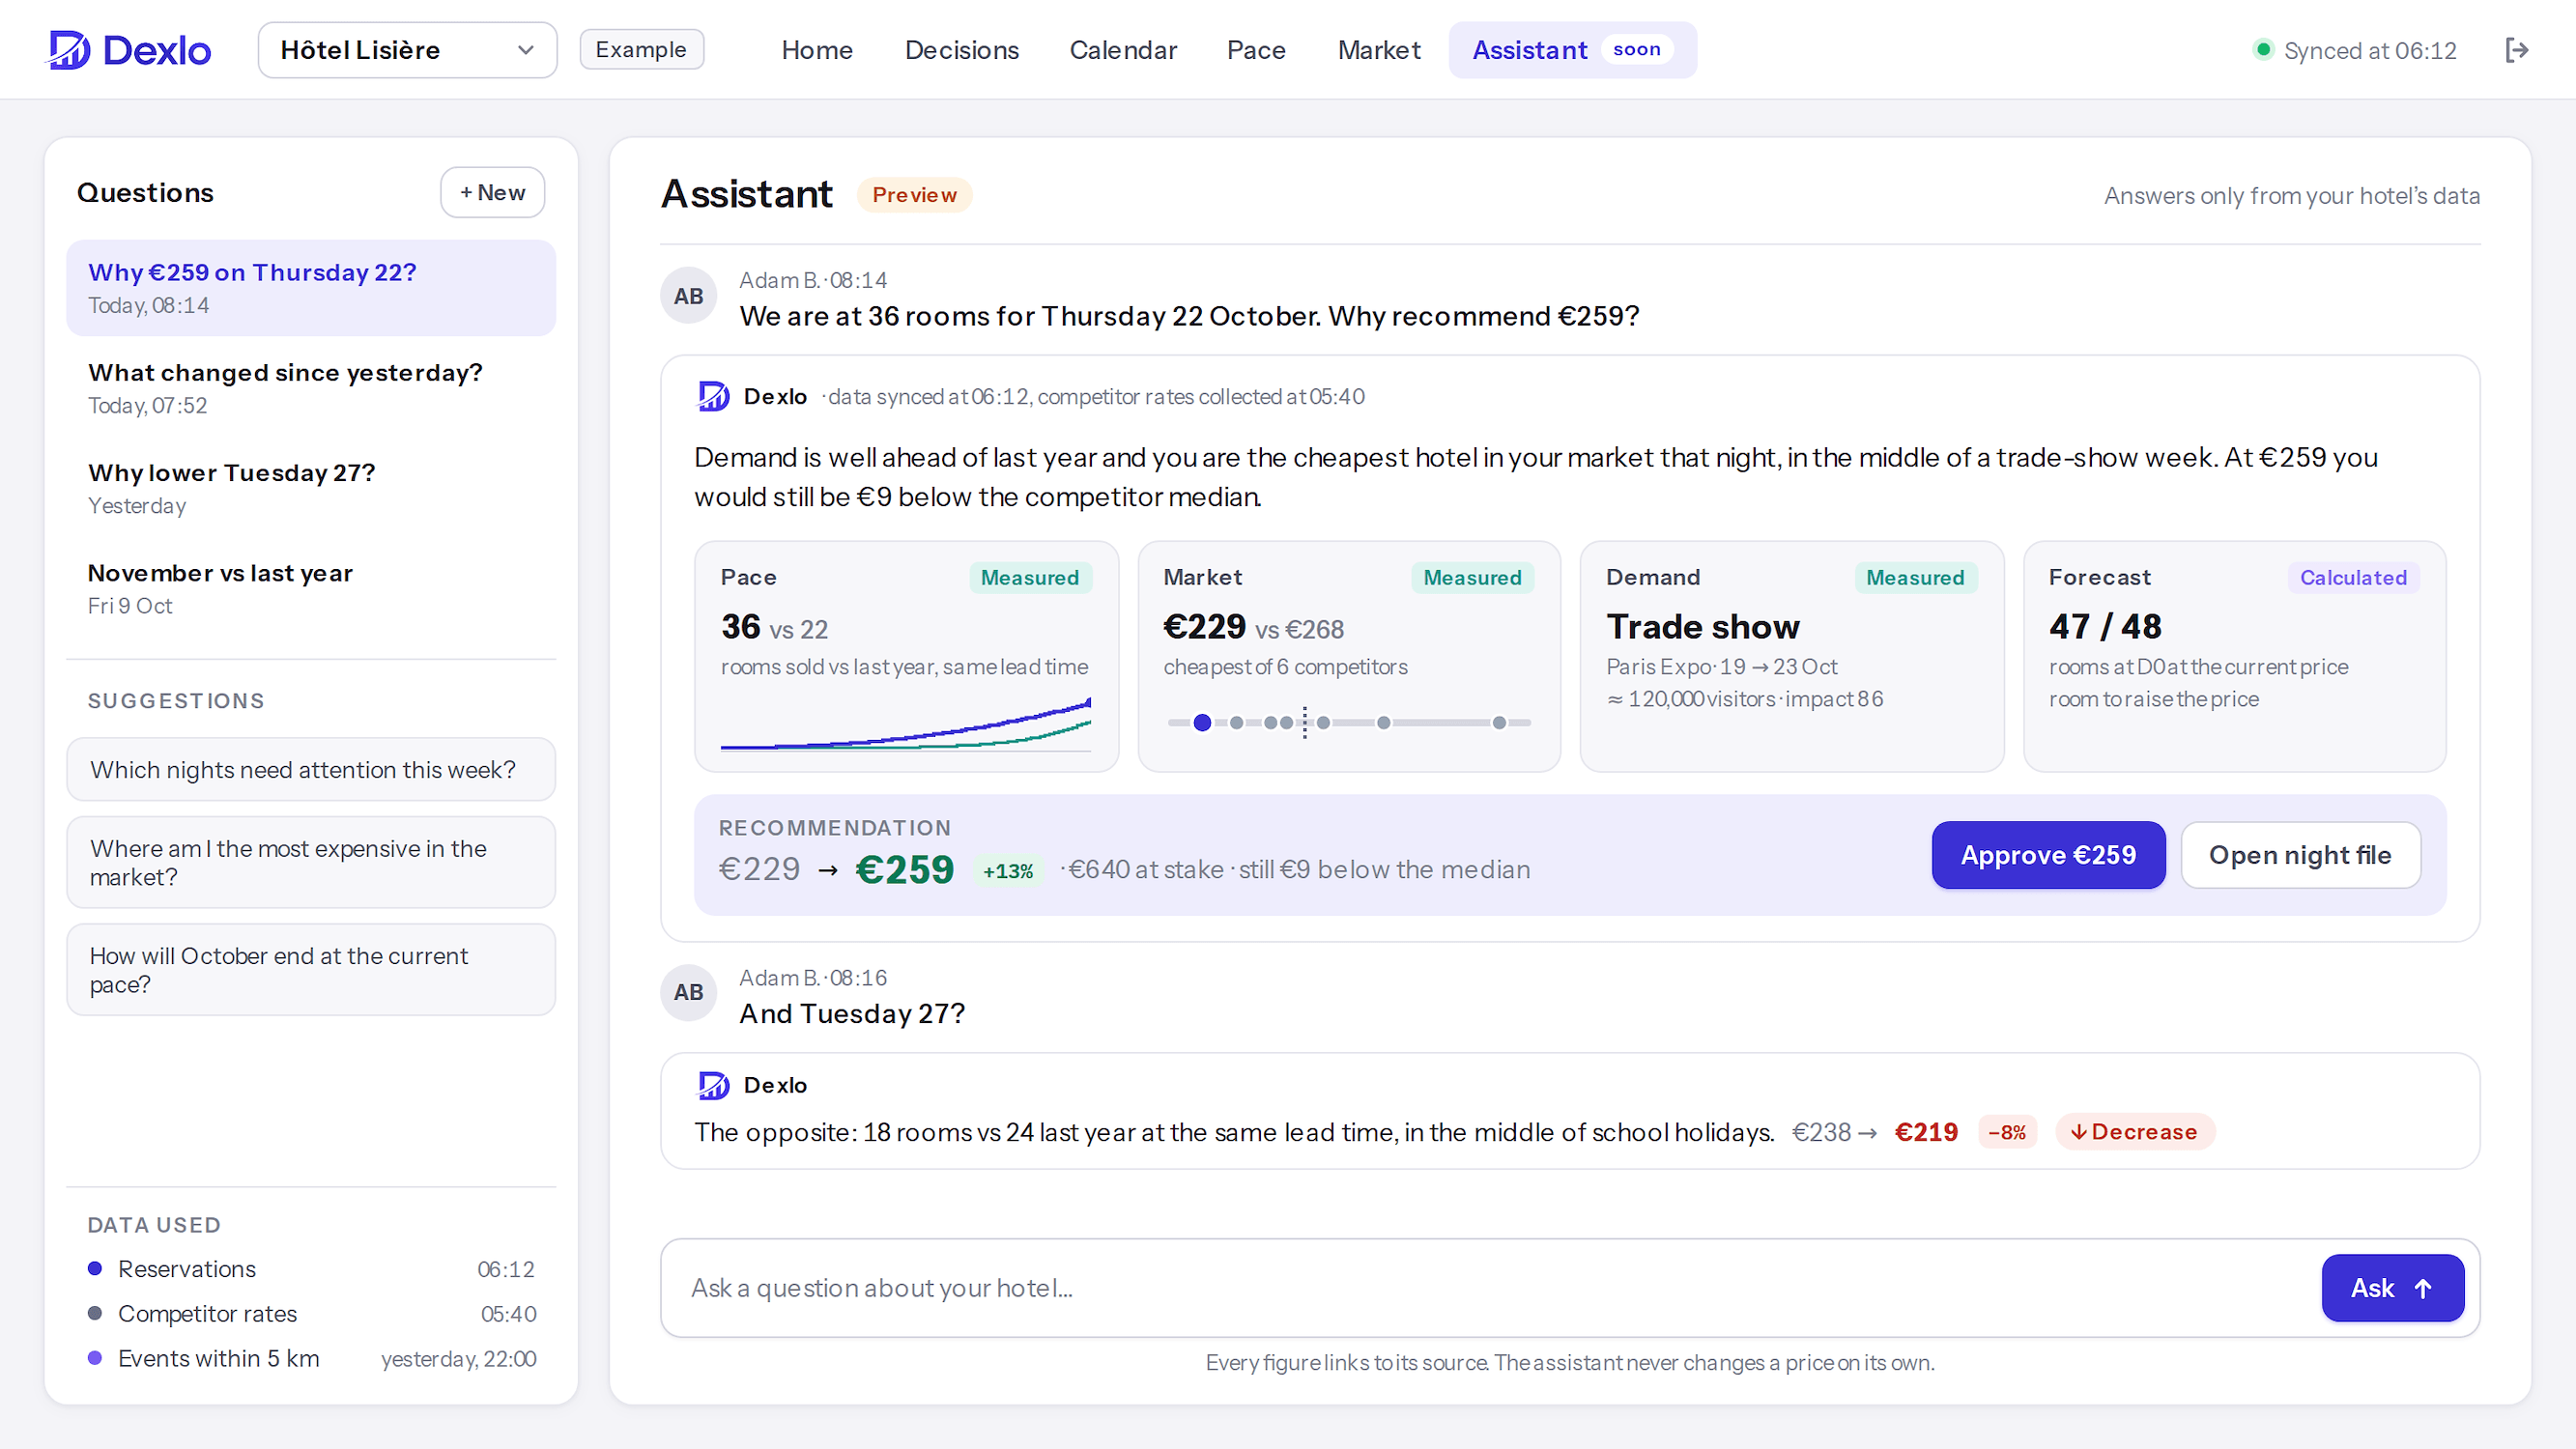Image resolution: width=2576 pixels, height=1449 pixels.
Task: Click the Market competitor price track
Action: [x=1349, y=722]
